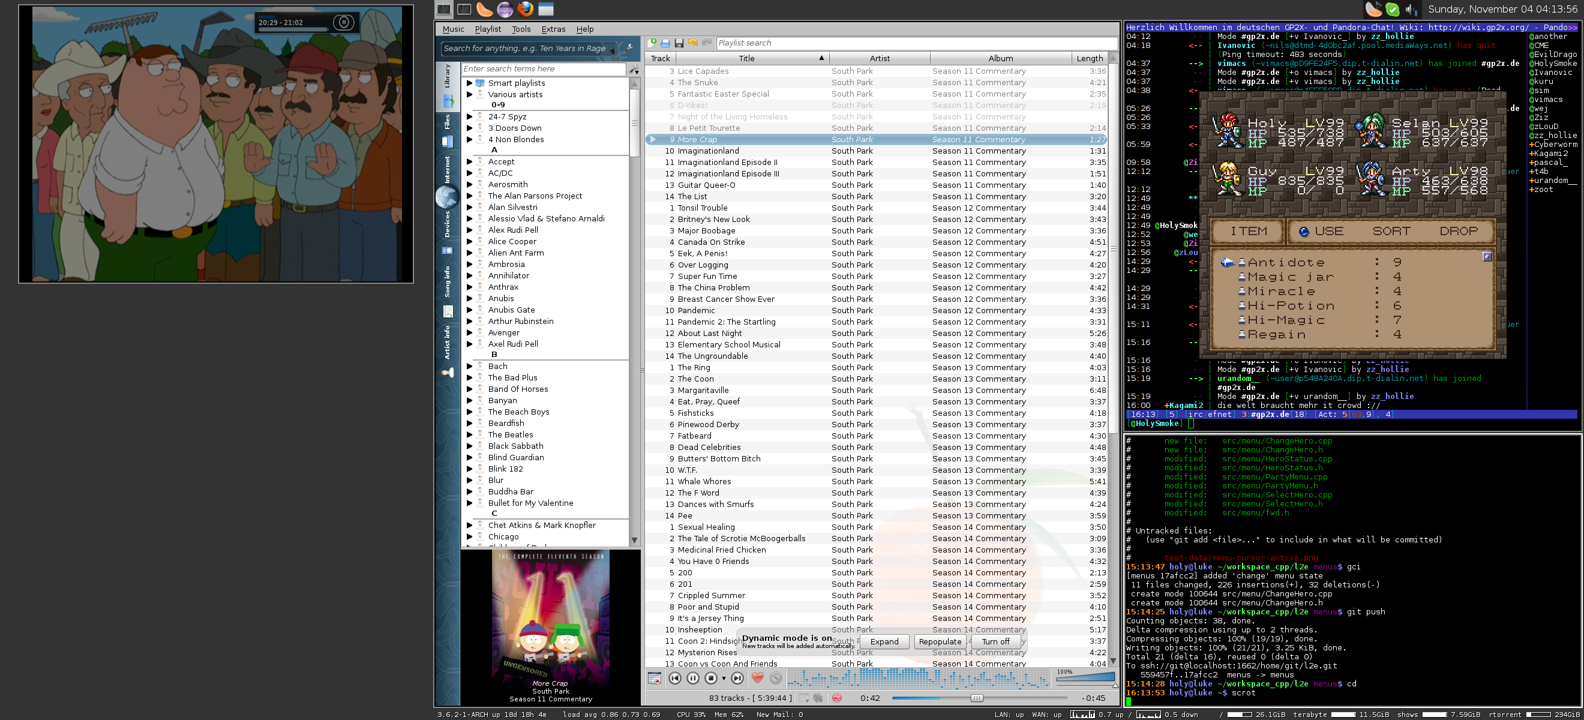Open the Music menu
Screen dimensions: 1584x720
point(453,29)
